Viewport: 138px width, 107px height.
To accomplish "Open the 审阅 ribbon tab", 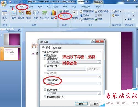I will 65,7.
